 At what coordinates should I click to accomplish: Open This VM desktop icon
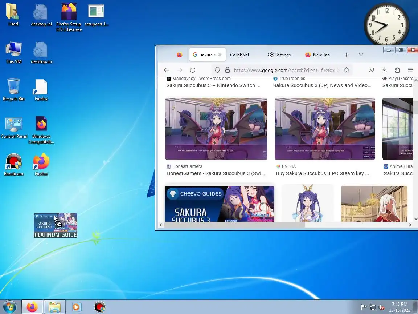pyautogui.click(x=13, y=52)
